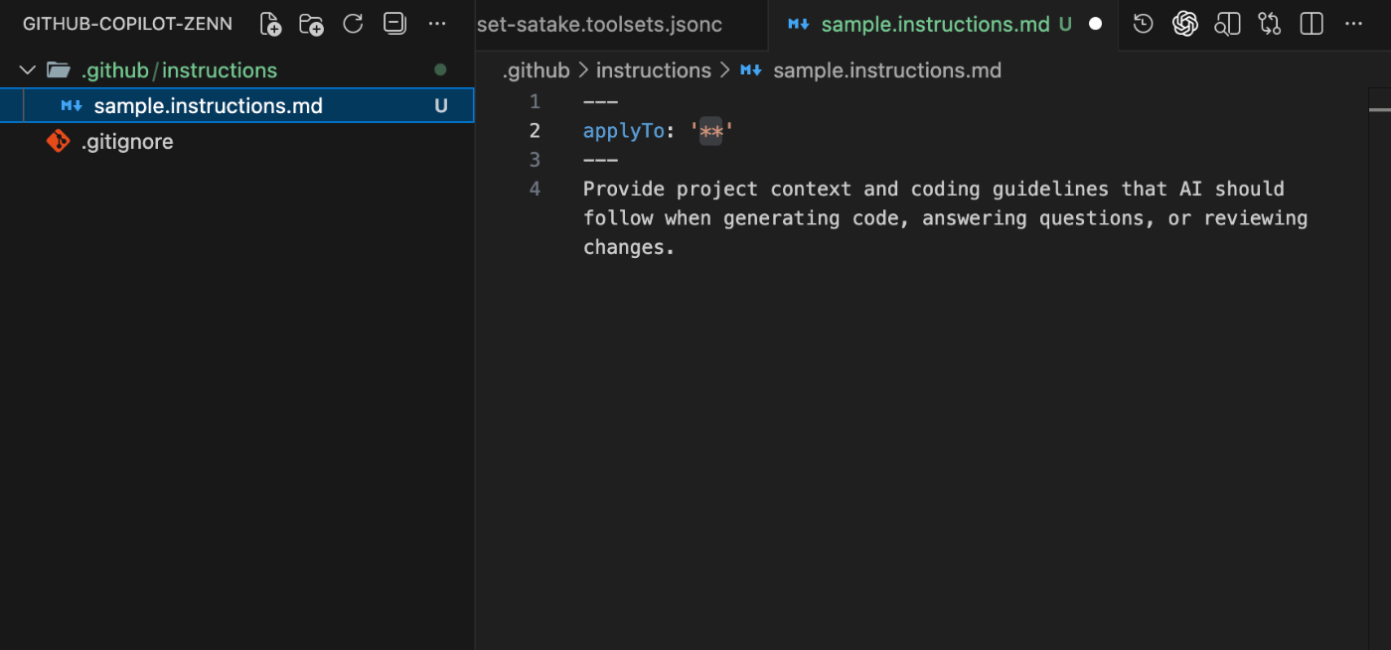Click the unsaved dot on sample.instructions.md tab
Viewport: 1391px width, 650px height.
point(1095,24)
